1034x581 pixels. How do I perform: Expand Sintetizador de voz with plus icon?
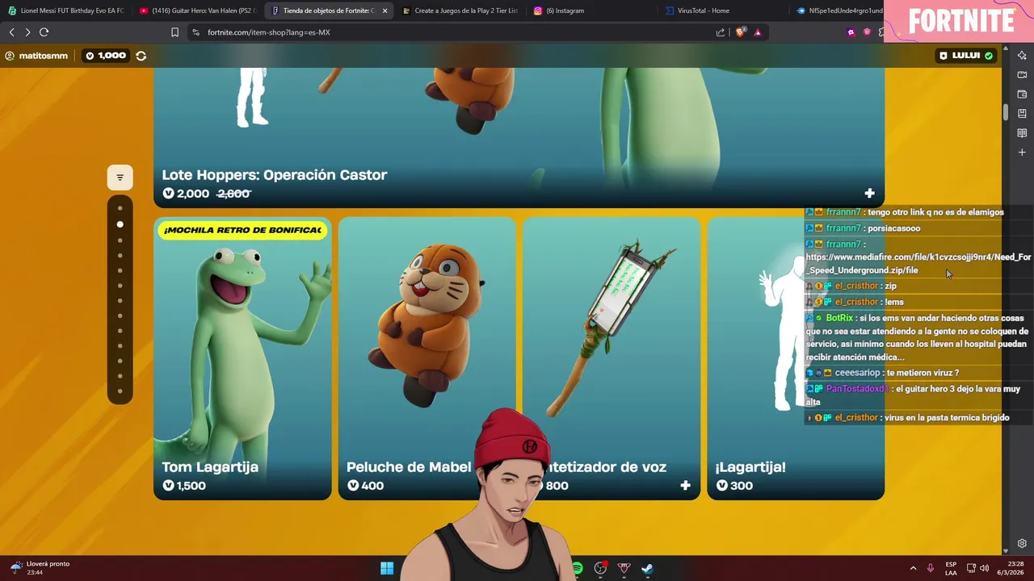[x=685, y=485]
